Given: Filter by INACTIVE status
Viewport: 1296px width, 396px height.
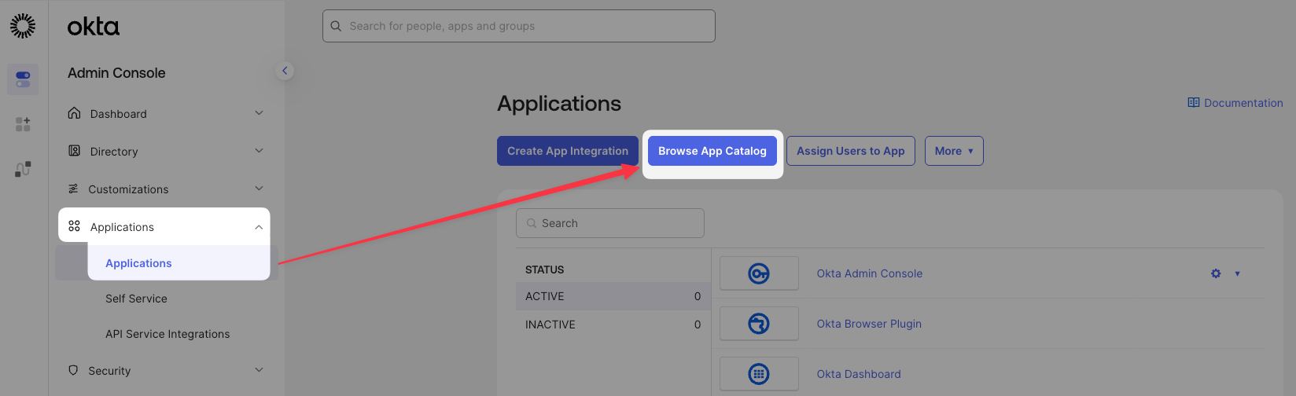Looking at the screenshot, I should 613,324.
